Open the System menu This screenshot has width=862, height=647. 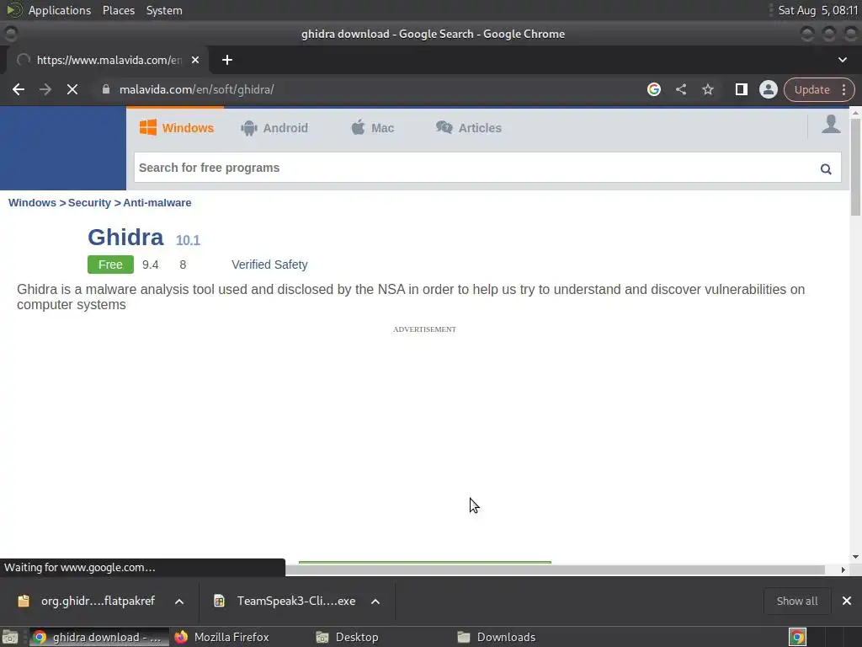(164, 10)
